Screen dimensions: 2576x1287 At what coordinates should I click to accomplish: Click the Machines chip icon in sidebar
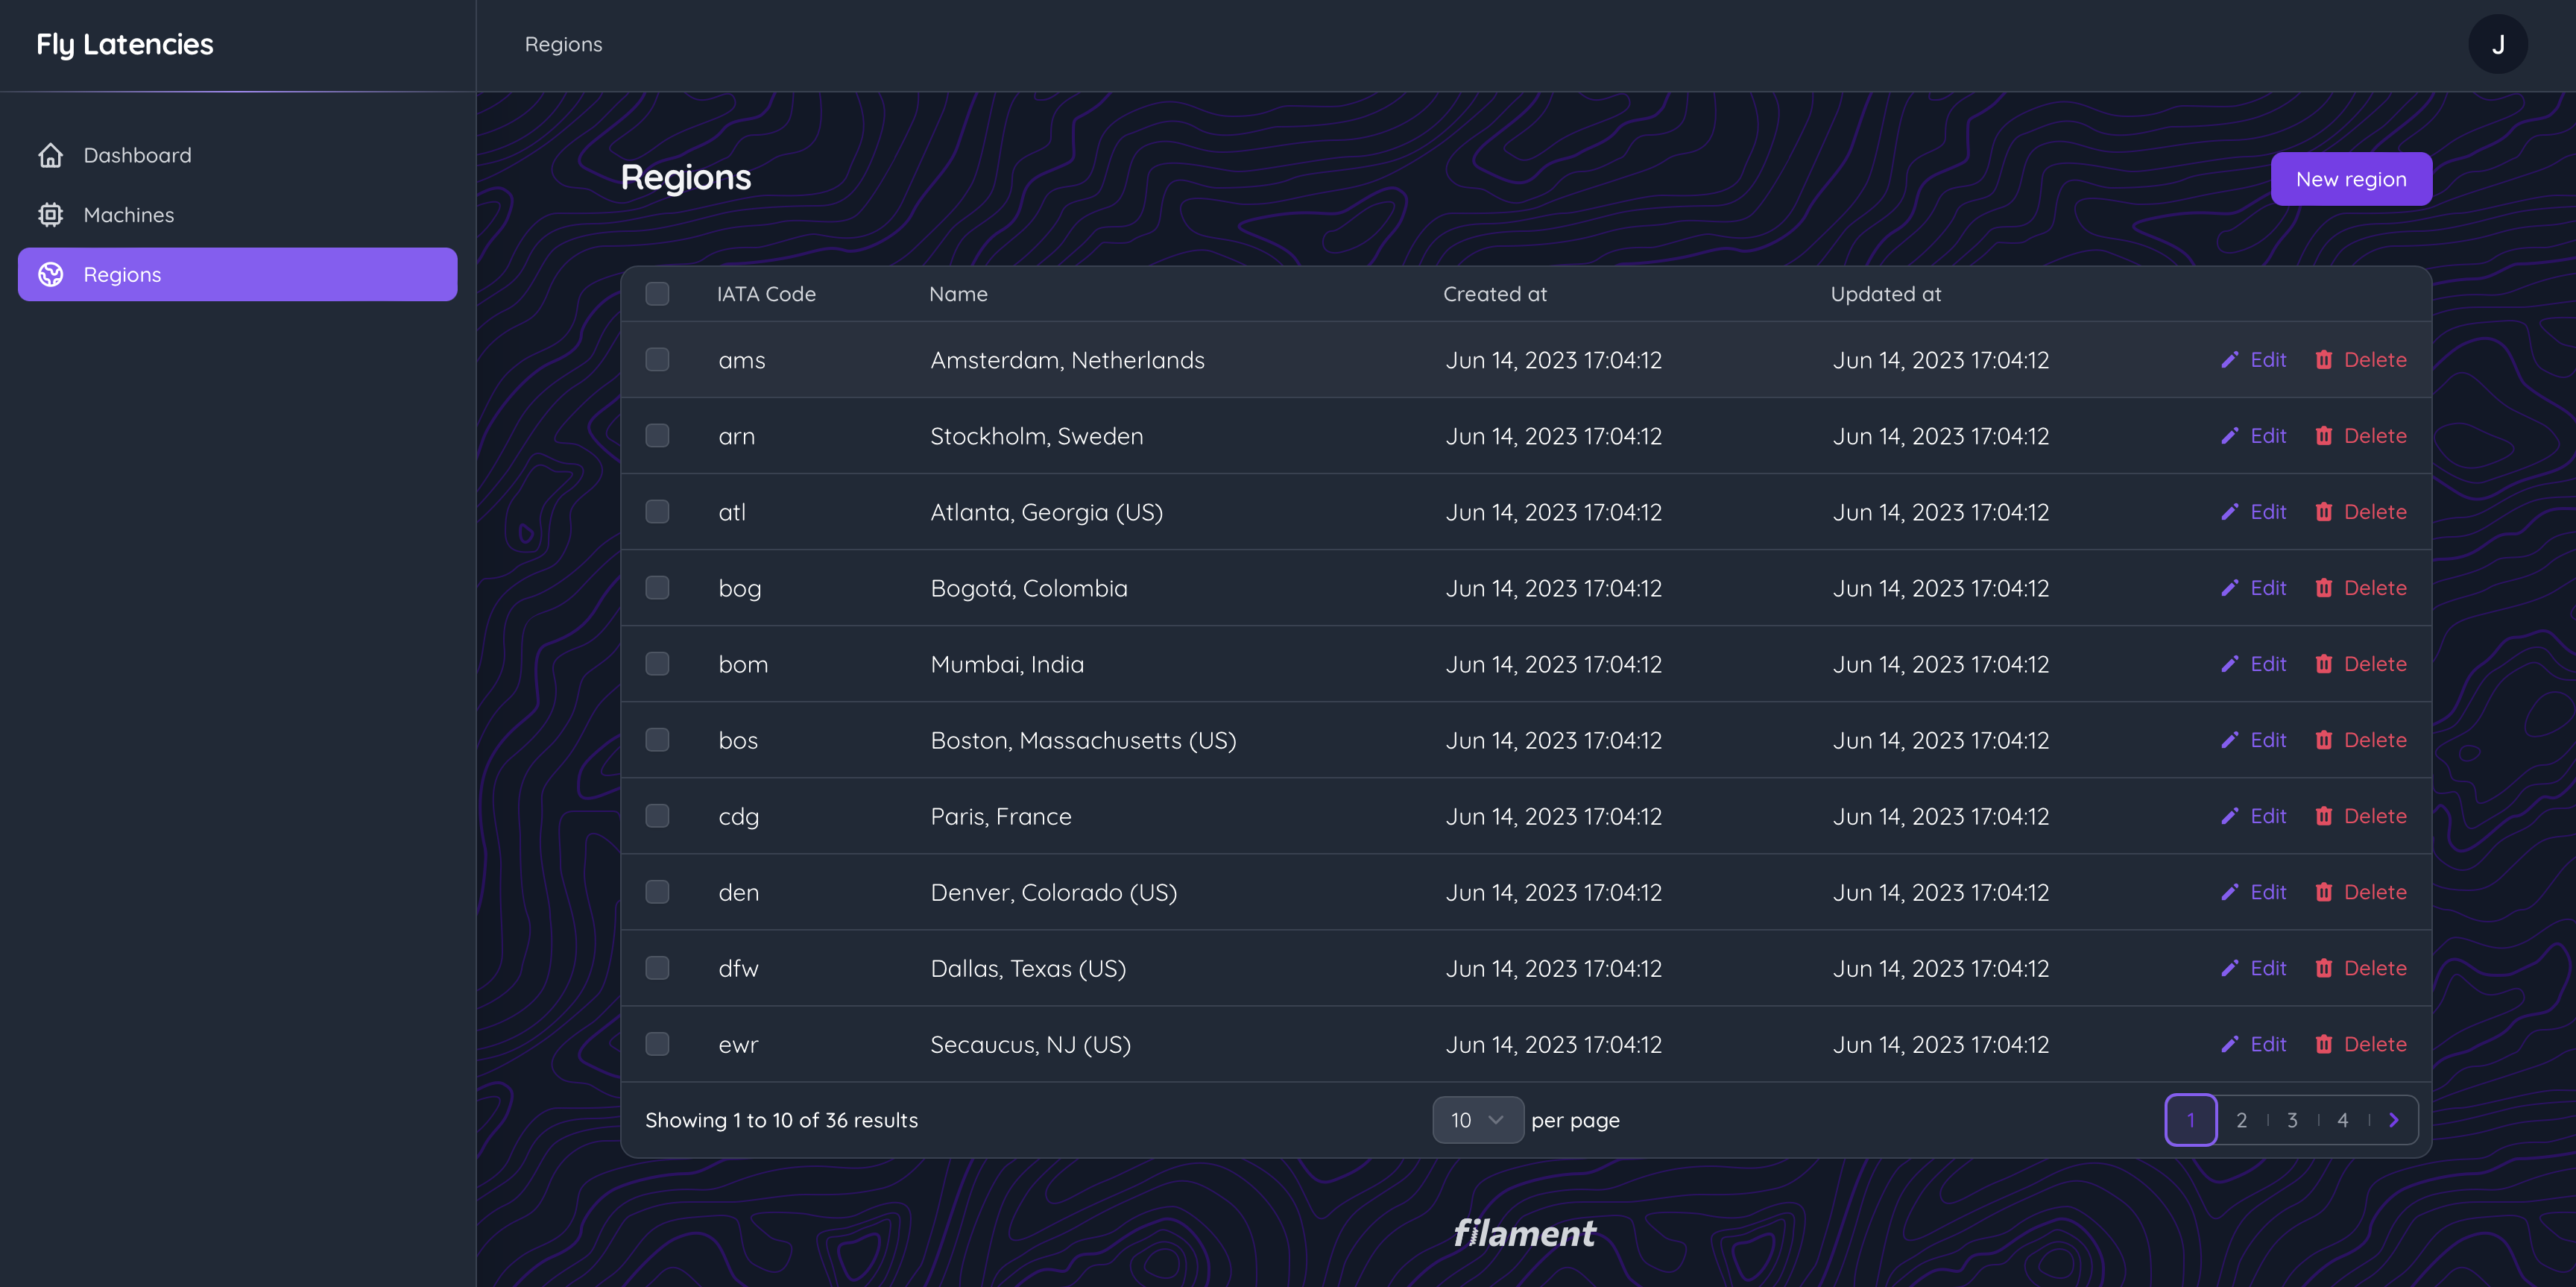coord(50,215)
